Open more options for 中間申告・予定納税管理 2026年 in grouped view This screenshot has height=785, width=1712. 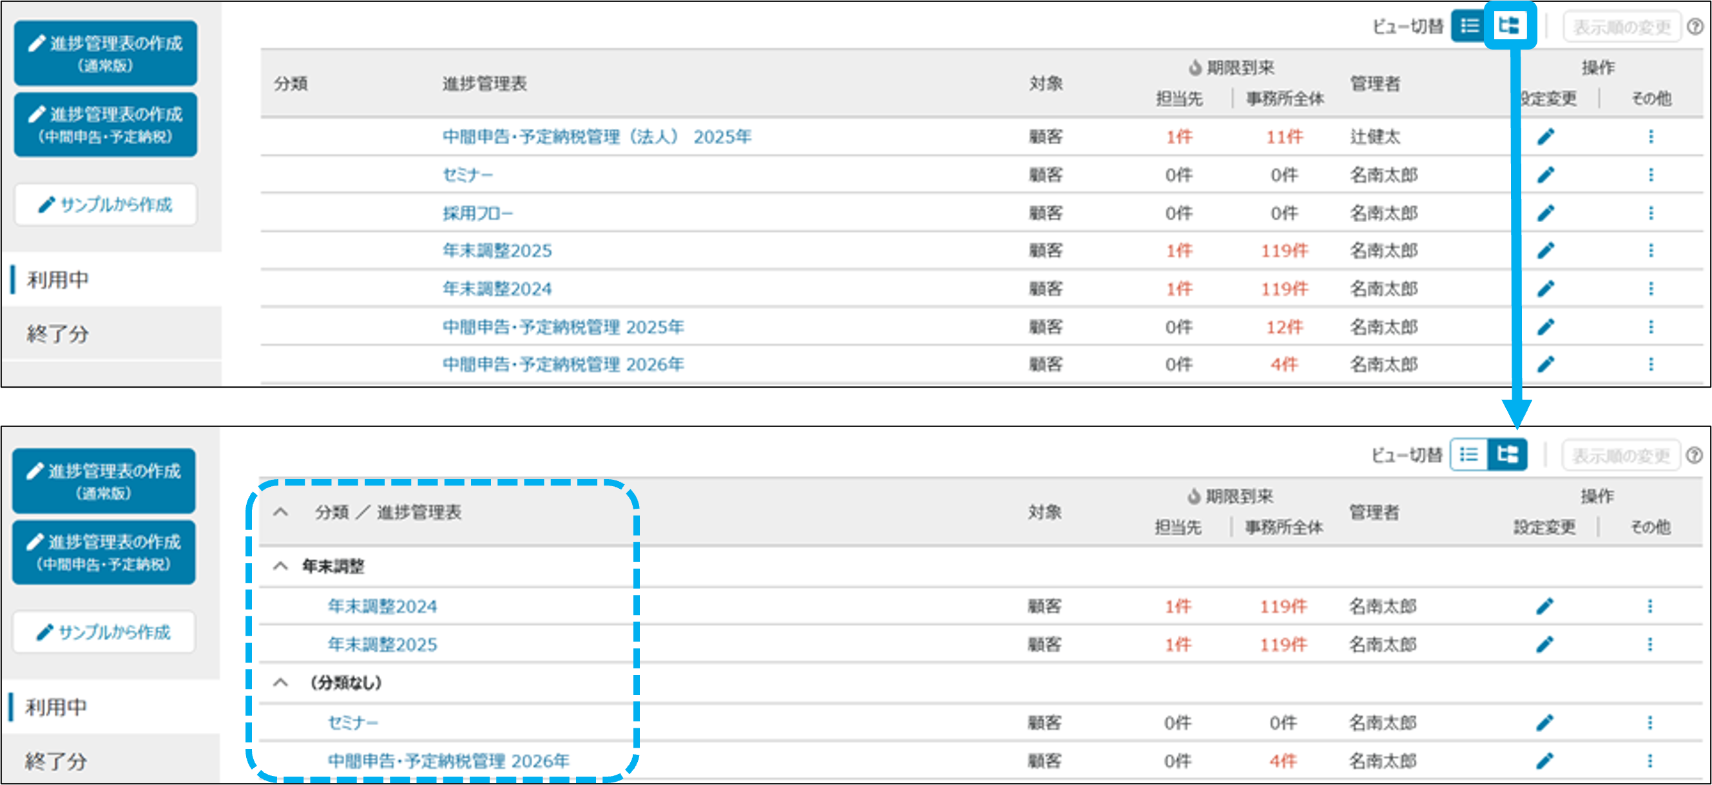pos(1649,761)
